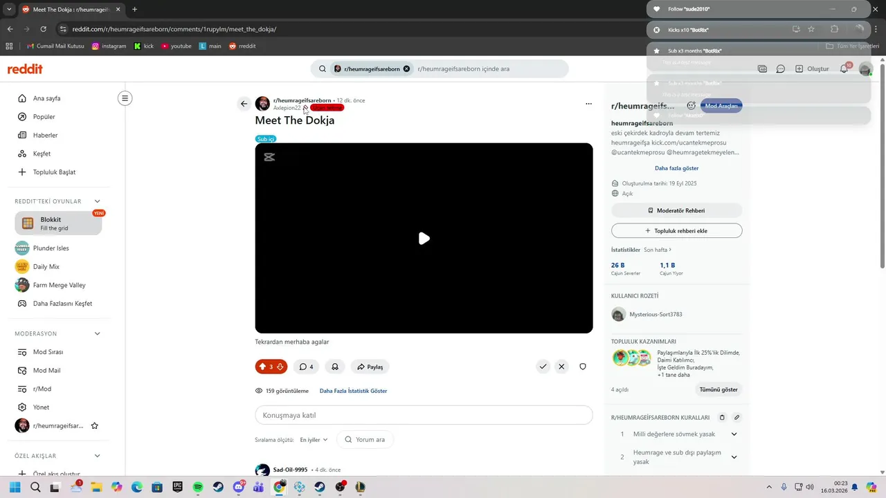Upvote the Meet The Dokja post
Screen dimensions: 886x498
pyautogui.click(x=262, y=367)
